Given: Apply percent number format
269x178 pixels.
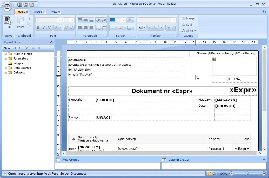Looking at the screenshot, I should (156, 28).
